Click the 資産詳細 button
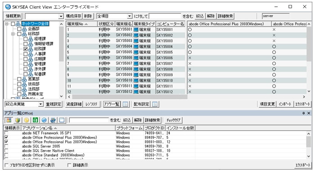Image resolution: width=315 pixels, height=171 pixels. tap(74, 104)
